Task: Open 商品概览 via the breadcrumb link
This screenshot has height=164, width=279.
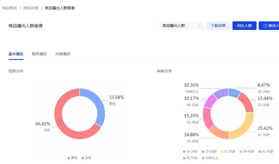Action: tap(9, 8)
